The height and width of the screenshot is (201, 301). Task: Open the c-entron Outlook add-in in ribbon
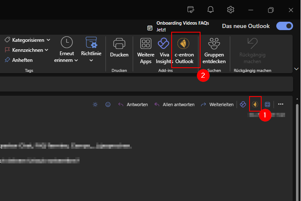184,50
